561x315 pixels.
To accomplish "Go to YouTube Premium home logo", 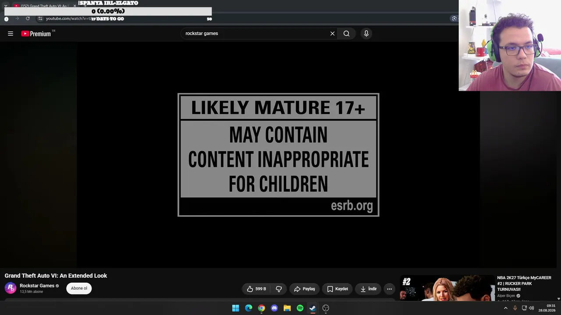I will 36,34.
